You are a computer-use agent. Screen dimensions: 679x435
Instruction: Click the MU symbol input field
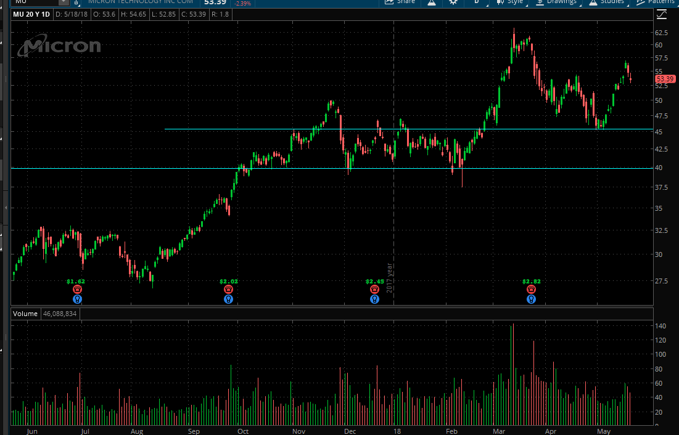click(x=36, y=2)
